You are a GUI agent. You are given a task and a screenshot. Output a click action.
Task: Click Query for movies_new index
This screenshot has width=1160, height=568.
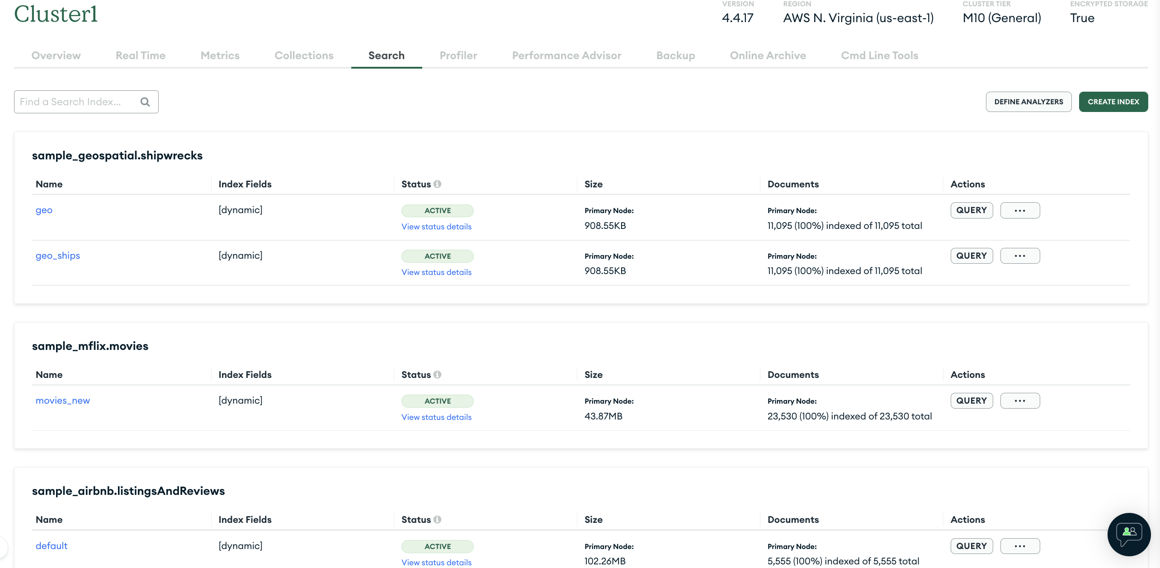[971, 401]
